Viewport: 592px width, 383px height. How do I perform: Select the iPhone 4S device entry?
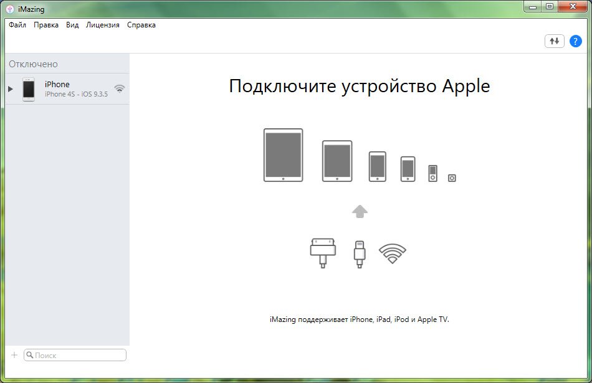coord(67,89)
